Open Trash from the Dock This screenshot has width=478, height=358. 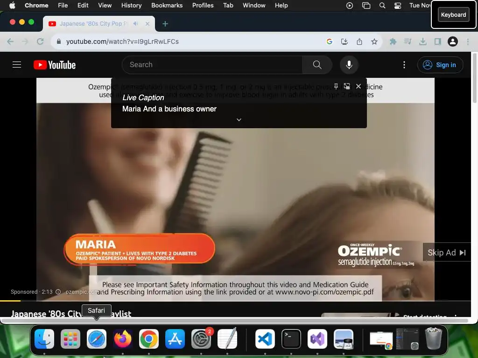tap(434, 339)
